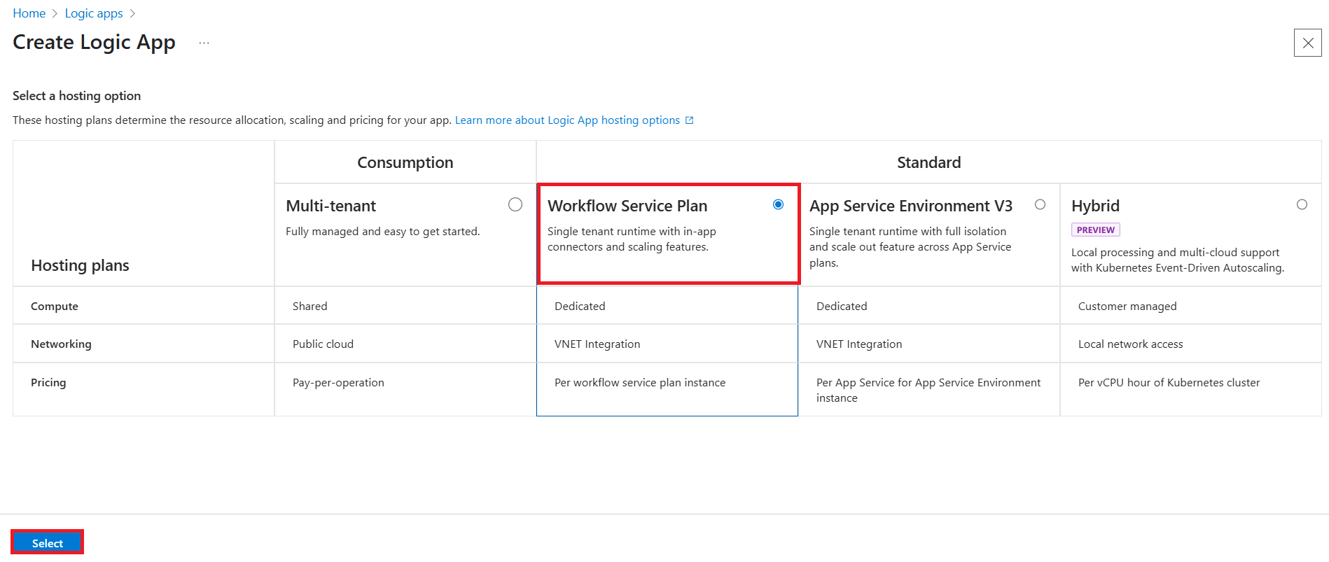Click the App Service Environment V3 heading
Viewport: 1329px width, 562px height.
(x=911, y=206)
